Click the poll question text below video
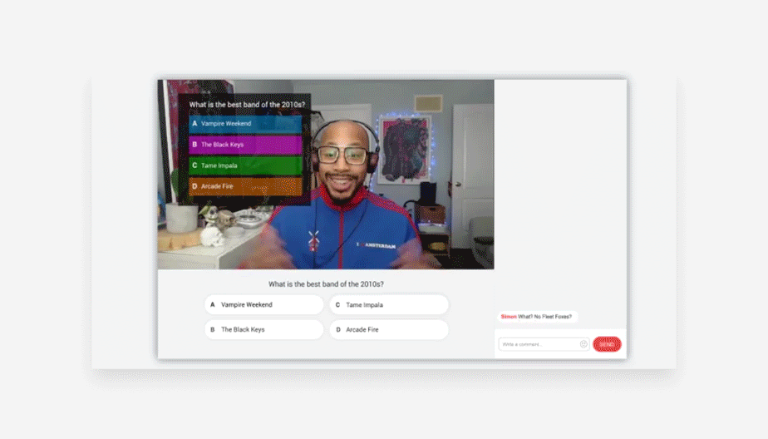 click(326, 284)
